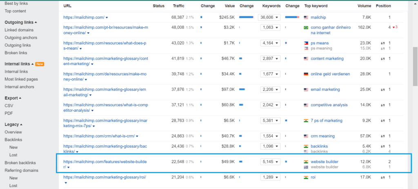Open the resources/what-does-ps-mean/ URL

[x=105, y=46]
